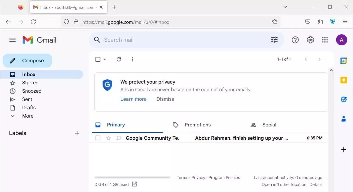Click the Firefox View icon
This screenshot has width=353, height=192.
(x=21, y=7)
